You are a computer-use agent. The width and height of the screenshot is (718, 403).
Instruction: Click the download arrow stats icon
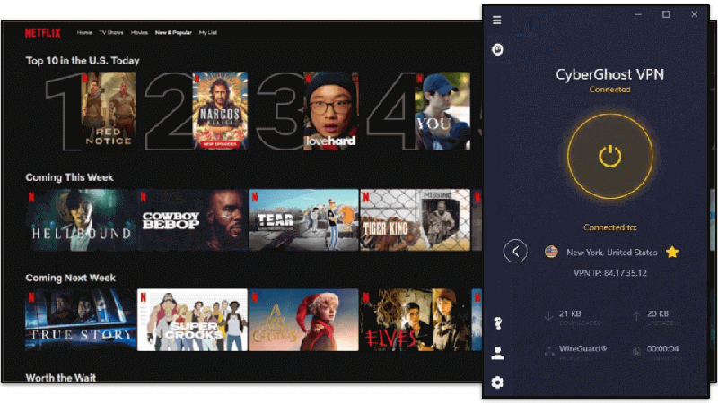(548, 316)
